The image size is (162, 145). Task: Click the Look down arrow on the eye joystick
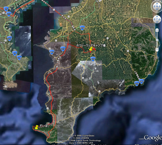pos(157,9)
